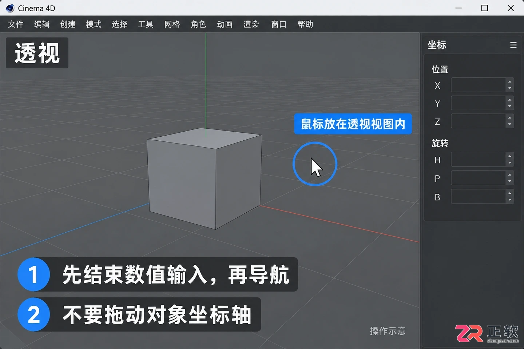Open the 选择 menu
This screenshot has height=349, width=524.
[x=119, y=24]
